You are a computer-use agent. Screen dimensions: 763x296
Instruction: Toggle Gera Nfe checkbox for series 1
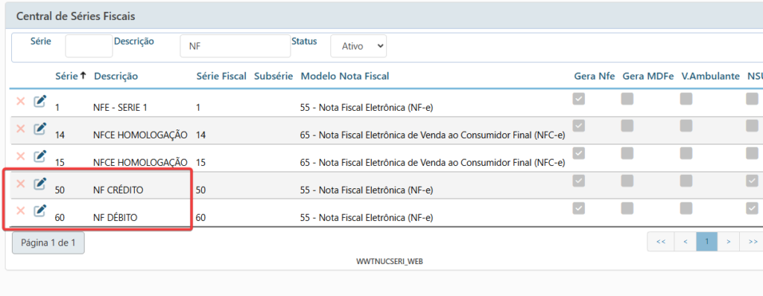[578, 99]
